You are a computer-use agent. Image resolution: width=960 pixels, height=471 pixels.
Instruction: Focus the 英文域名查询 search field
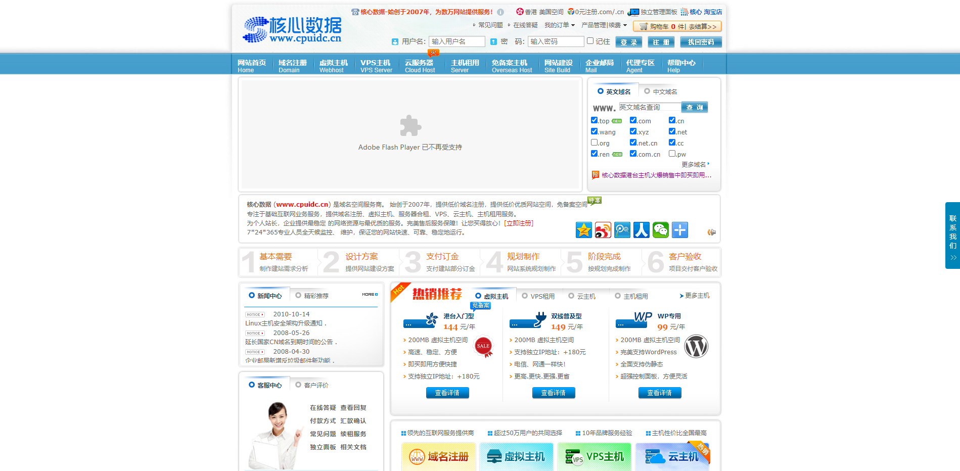(x=649, y=107)
